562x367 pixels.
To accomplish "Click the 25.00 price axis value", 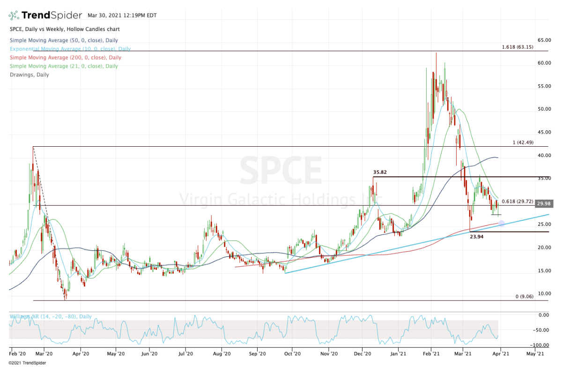I will (544, 225).
